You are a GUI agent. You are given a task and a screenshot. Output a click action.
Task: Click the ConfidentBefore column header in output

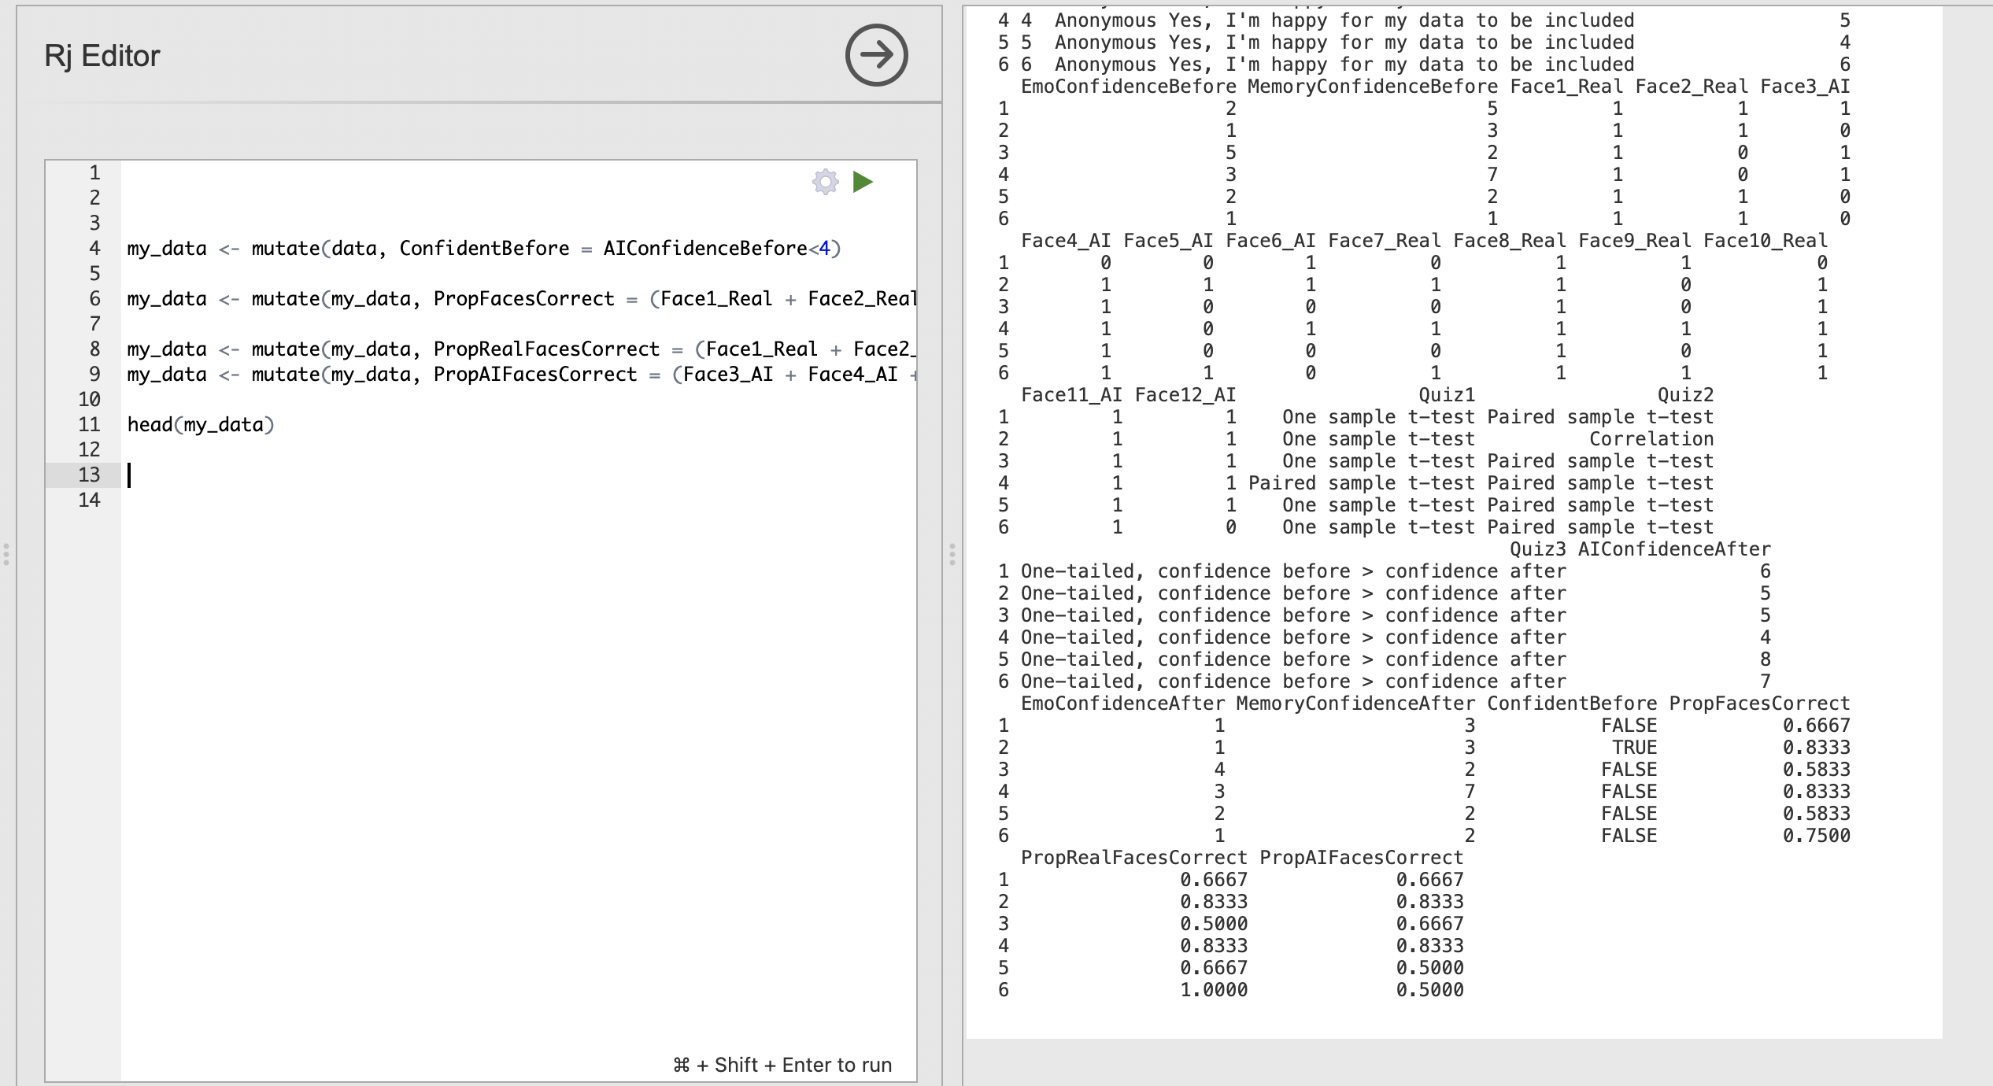click(1572, 704)
